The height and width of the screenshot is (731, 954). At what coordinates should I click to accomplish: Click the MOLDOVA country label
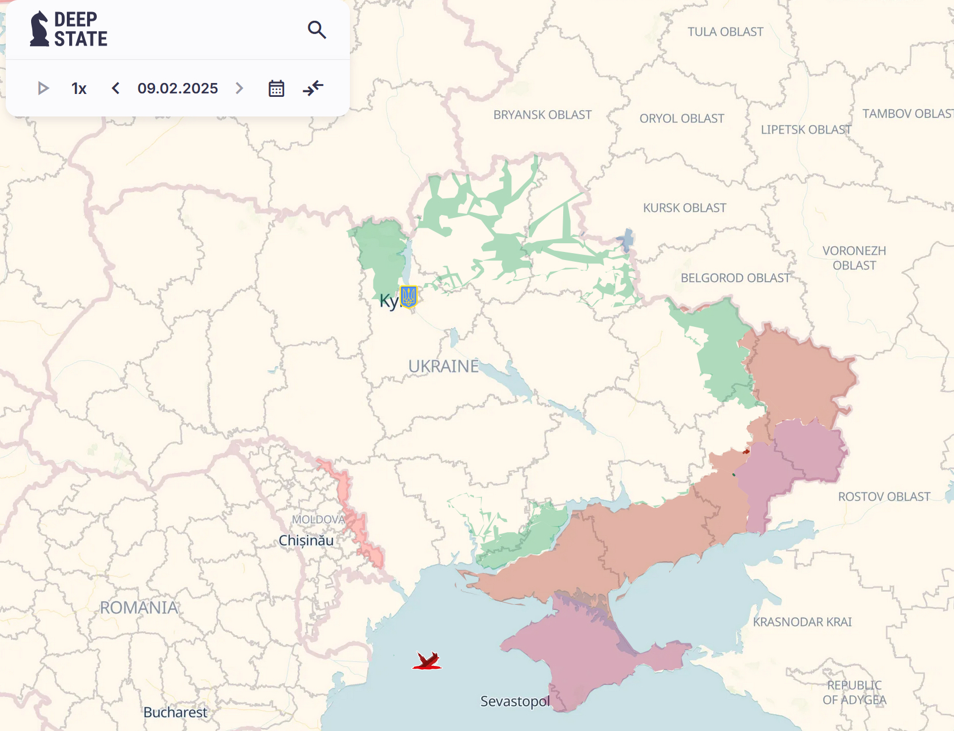click(318, 519)
